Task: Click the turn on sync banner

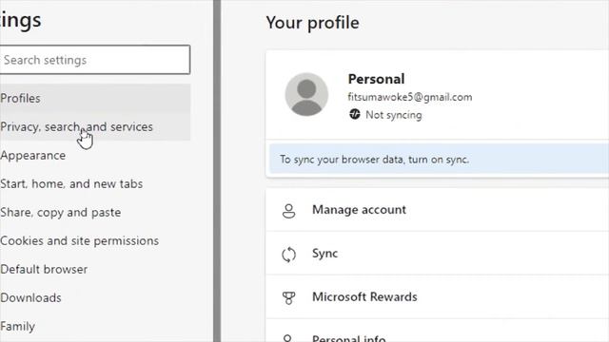Action: 439,160
